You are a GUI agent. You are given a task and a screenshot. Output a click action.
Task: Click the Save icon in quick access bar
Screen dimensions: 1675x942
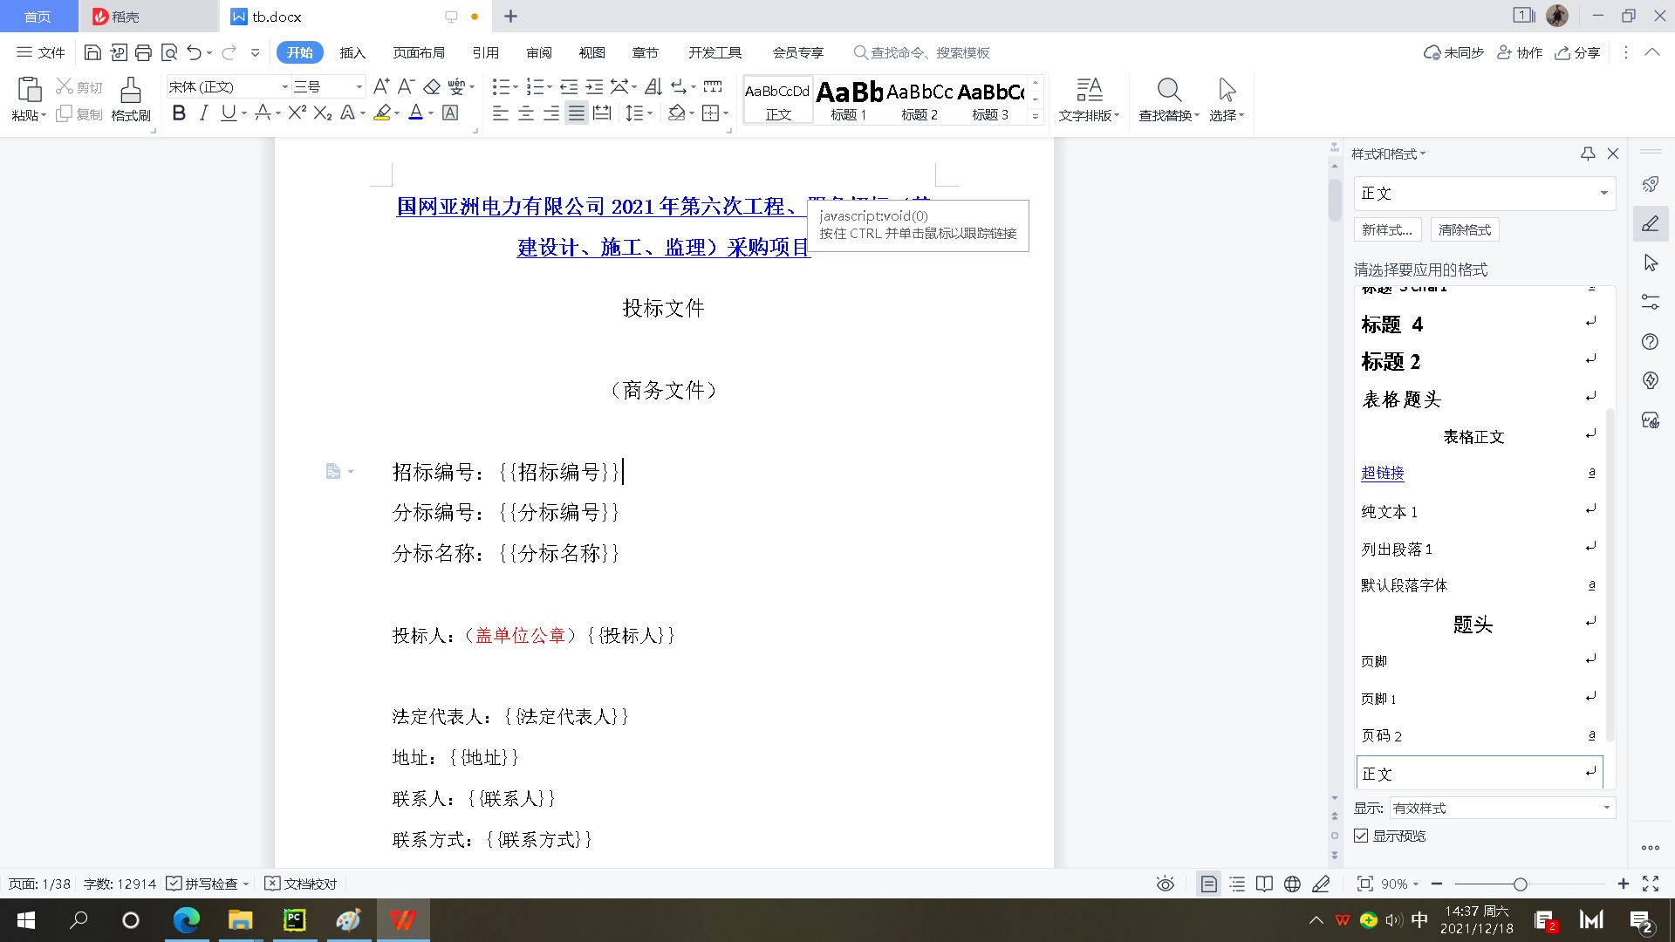coord(92,52)
